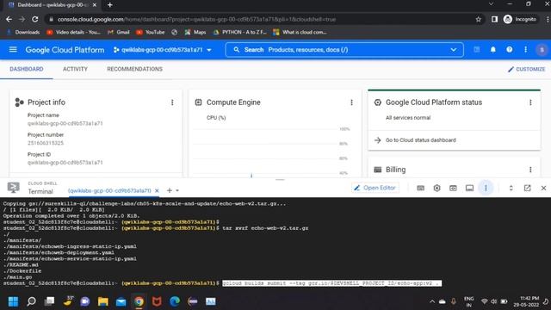Open Compute Engine card options menu
551x310 pixels.
[x=351, y=102]
